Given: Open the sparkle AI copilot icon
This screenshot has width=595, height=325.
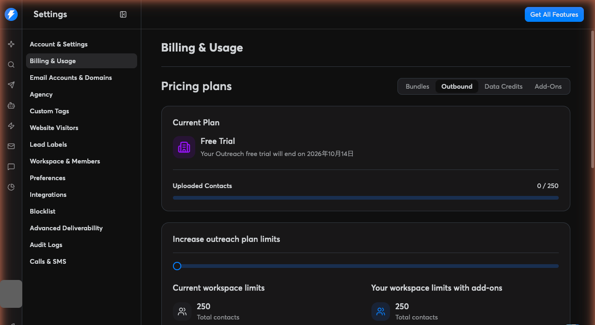Looking at the screenshot, I should tap(11, 44).
